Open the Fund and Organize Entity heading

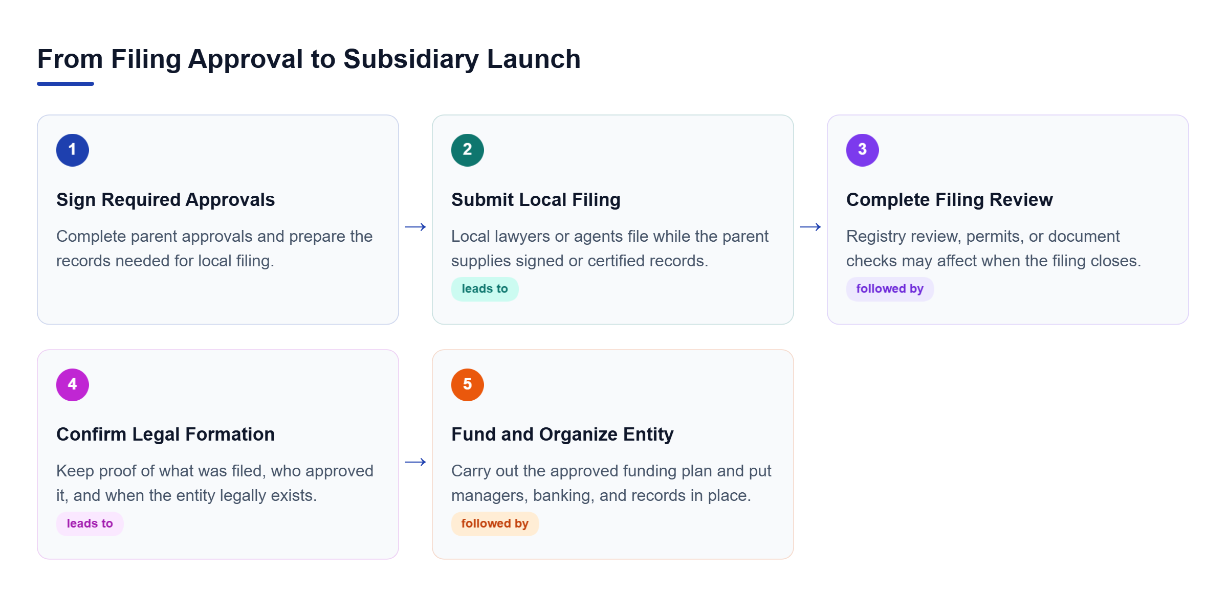[x=562, y=434]
